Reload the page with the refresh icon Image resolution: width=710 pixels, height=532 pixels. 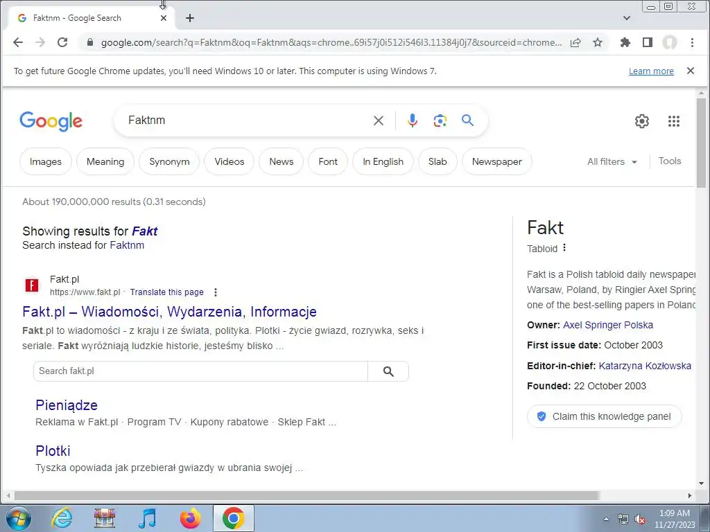pos(62,42)
